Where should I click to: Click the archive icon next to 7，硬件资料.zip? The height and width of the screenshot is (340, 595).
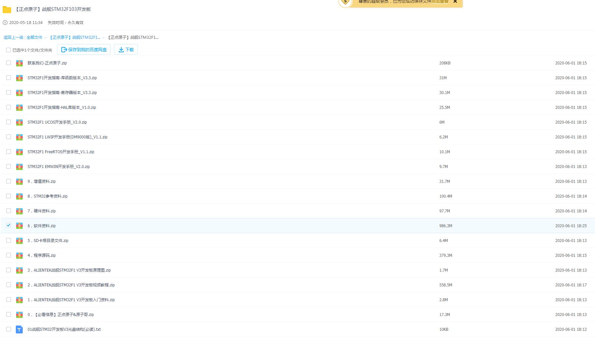(x=19, y=211)
